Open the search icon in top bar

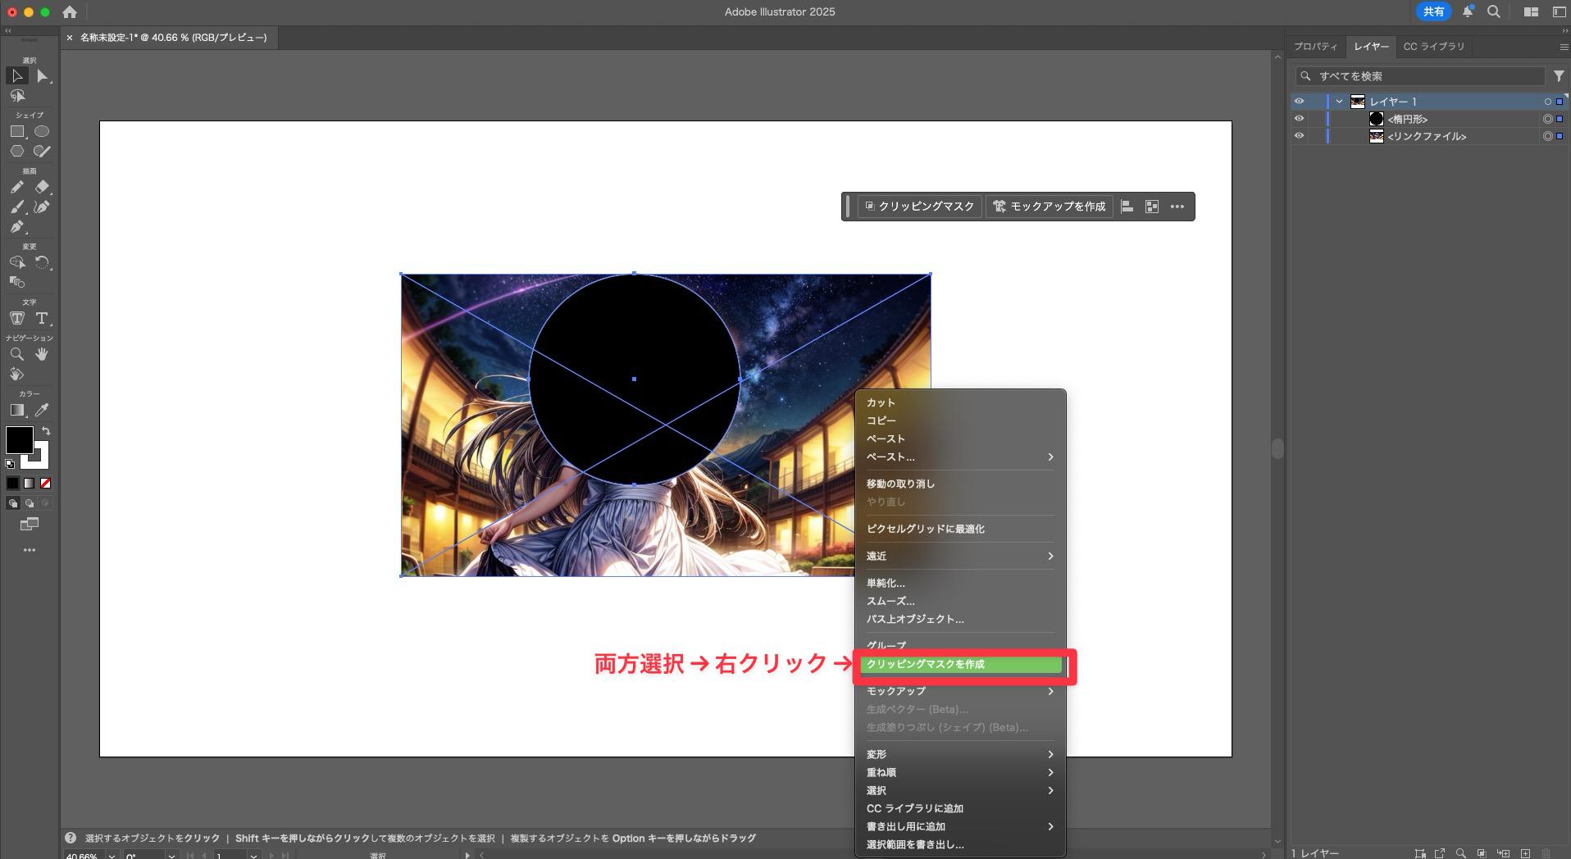(1494, 11)
